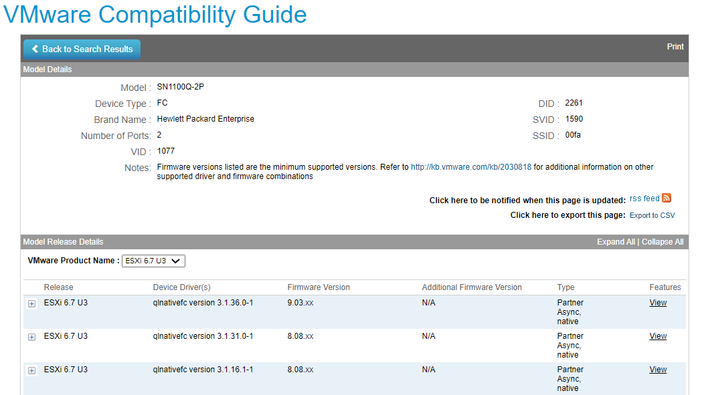The image size is (708, 395).
Task: Click the Print link
Action: point(675,47)
